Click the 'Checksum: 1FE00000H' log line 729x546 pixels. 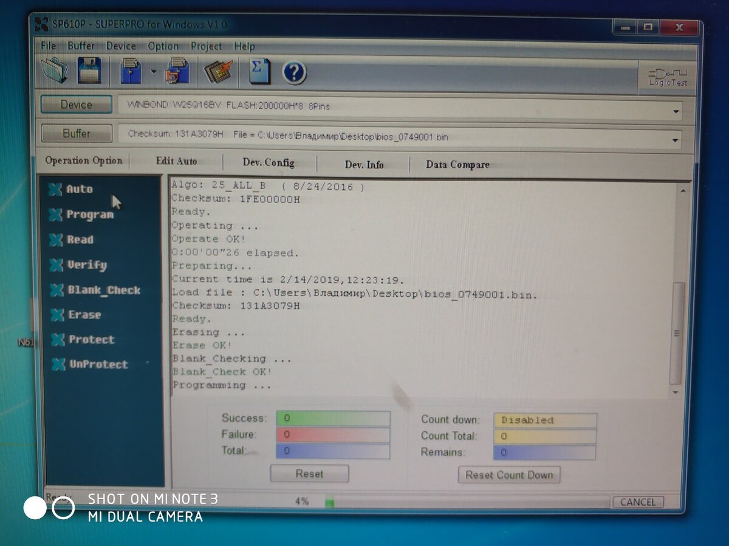(x=235, y=199)
